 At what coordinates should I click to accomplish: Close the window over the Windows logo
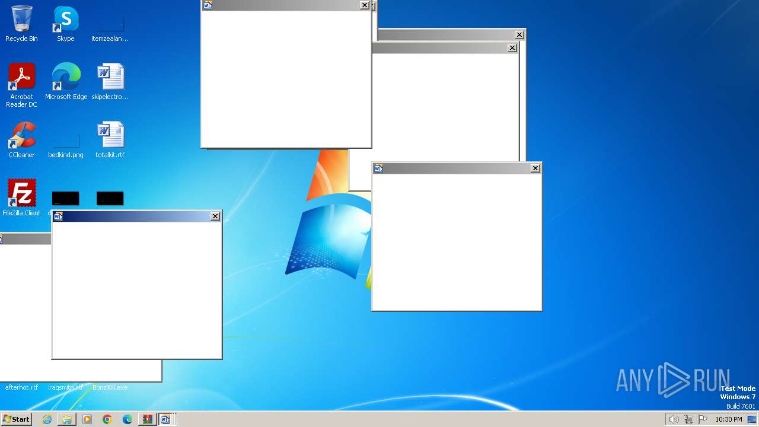coord(535,168)
